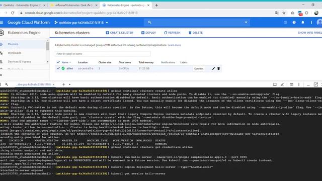Add a new Cloud Shell session with plus
Viewport: 322px width, 181px height.
tap(64, 84)
